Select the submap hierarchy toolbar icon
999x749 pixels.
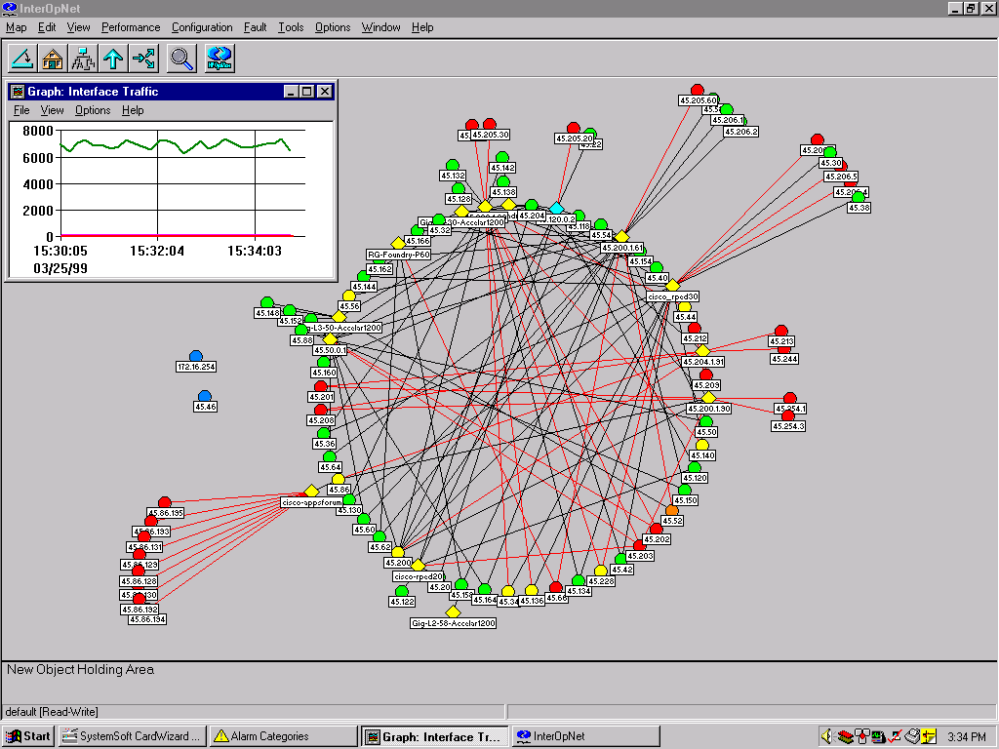pos(83,58)
